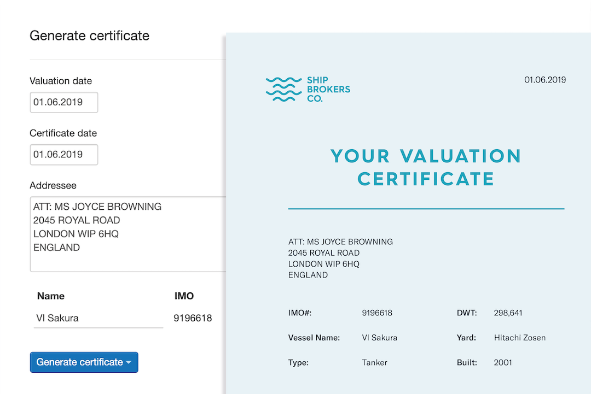Click the Generate certificate blue button

tap(84, 362)
